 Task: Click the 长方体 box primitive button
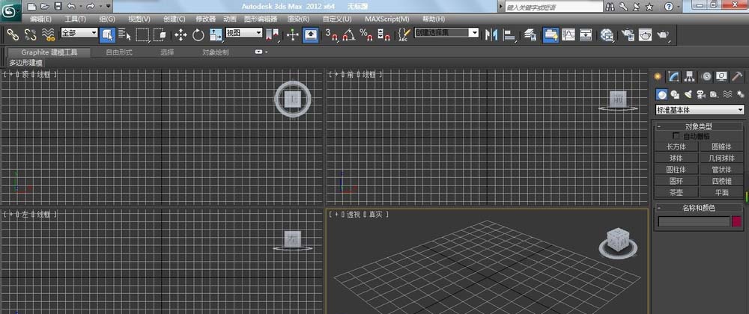pyautogui.click(x=676, y=147)
